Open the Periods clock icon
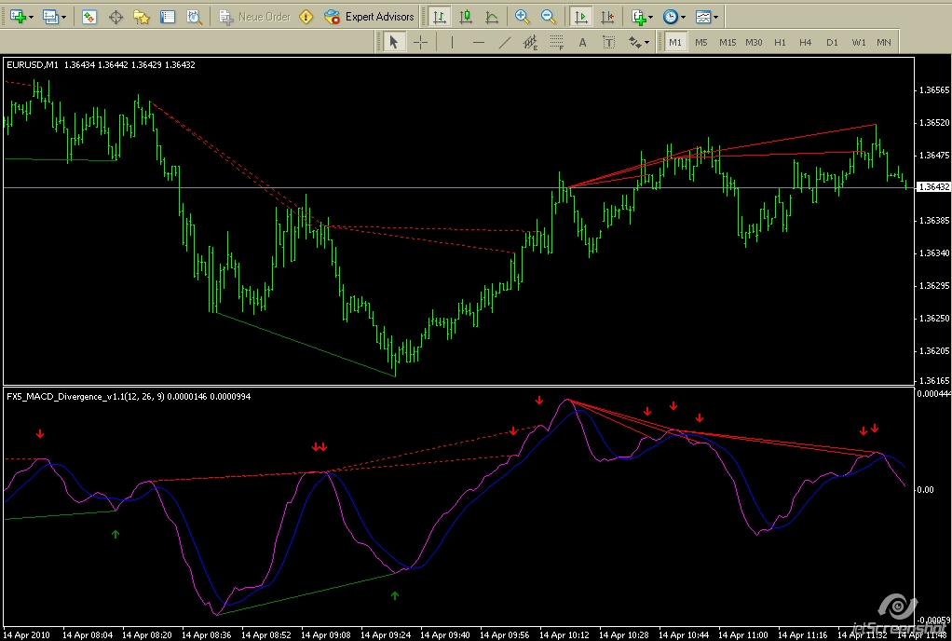Viewport: 952px width, 641px height. (x=671, y=17)
